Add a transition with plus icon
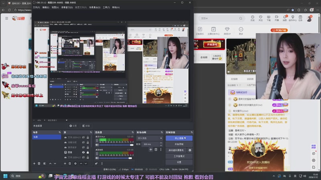Viewport: 321px width, 180px height. point(151,150)
